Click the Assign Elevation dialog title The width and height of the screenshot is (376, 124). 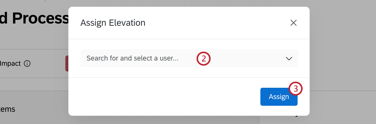pos(113,23)
